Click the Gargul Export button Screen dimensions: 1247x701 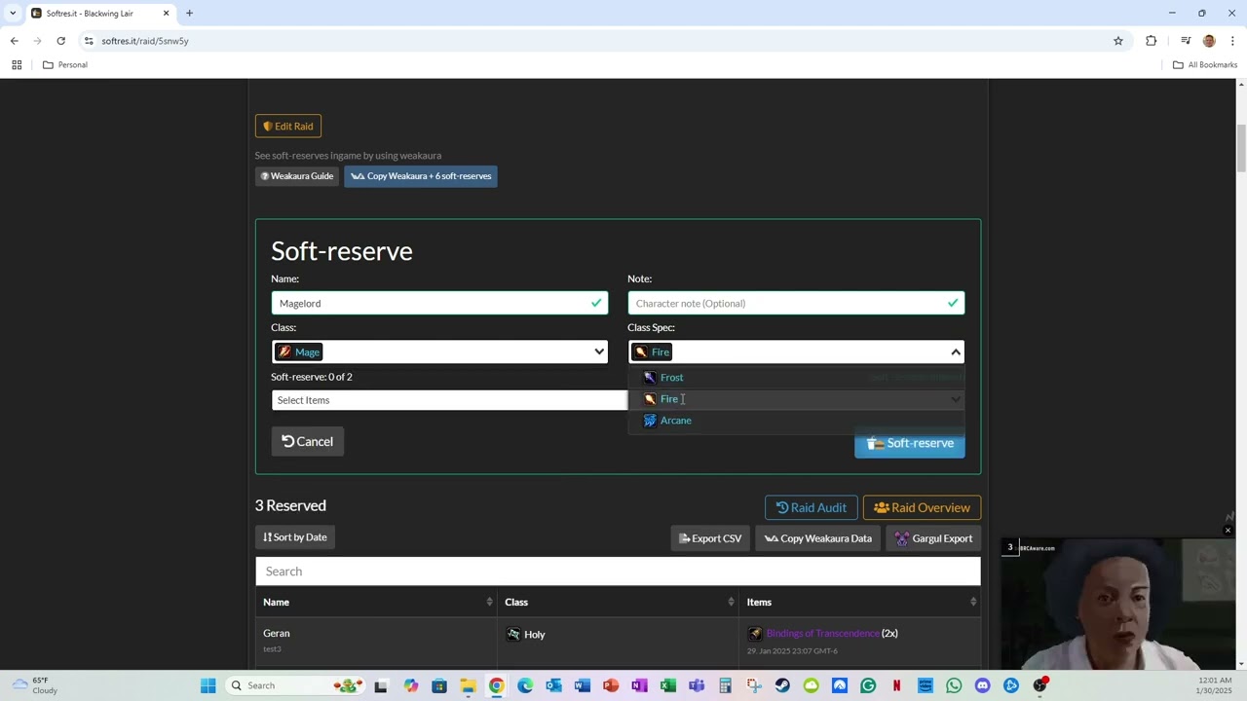pos(933,538)
